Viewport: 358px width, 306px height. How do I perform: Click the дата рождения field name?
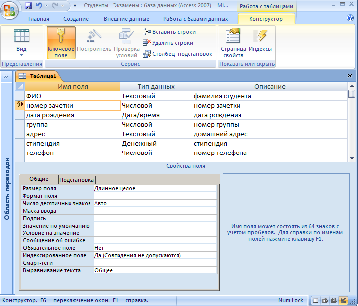[x=72, y=115]
